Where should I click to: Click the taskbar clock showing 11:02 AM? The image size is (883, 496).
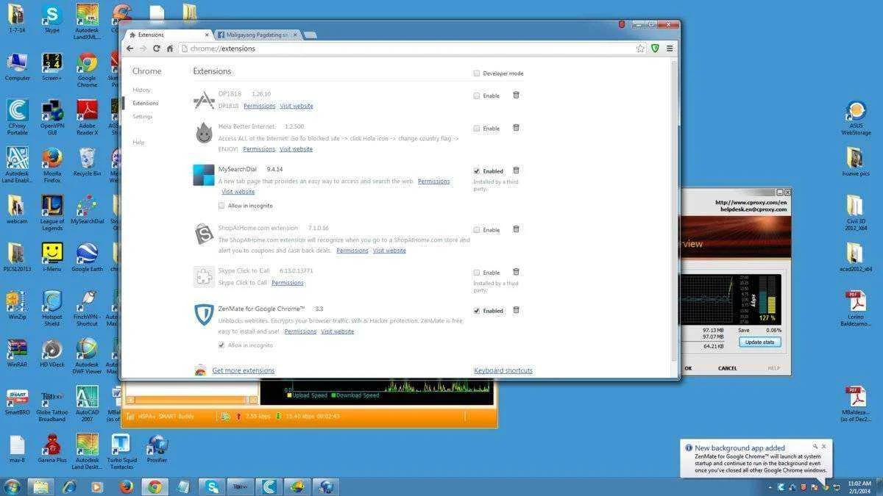click(859, 486)
